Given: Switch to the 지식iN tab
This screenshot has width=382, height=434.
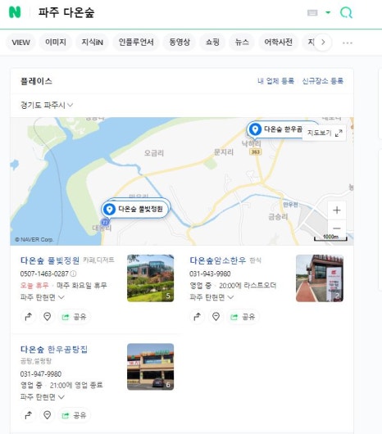Looking at the screenshot, I should tap(93, 42).
